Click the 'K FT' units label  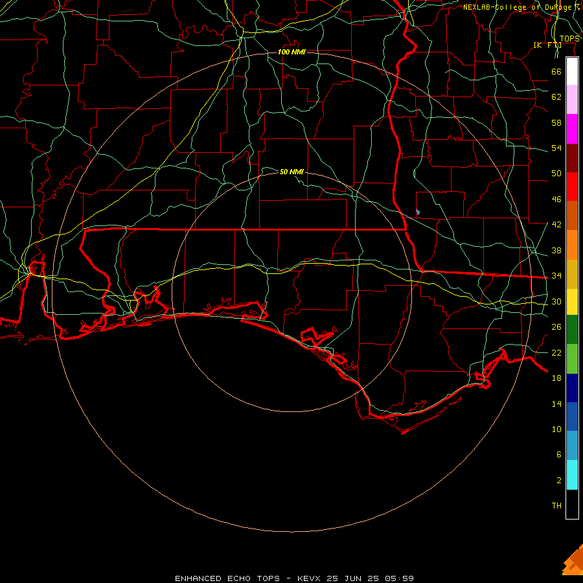pyautogui.click(x=547, y=45)
